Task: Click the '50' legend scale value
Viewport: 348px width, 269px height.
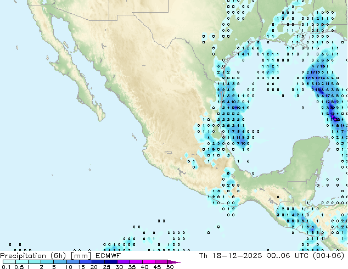Action: (x=170, y=267)
